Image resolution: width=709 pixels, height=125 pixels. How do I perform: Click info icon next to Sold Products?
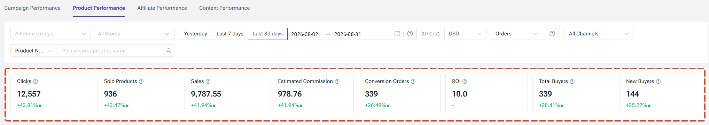(141, 82)
